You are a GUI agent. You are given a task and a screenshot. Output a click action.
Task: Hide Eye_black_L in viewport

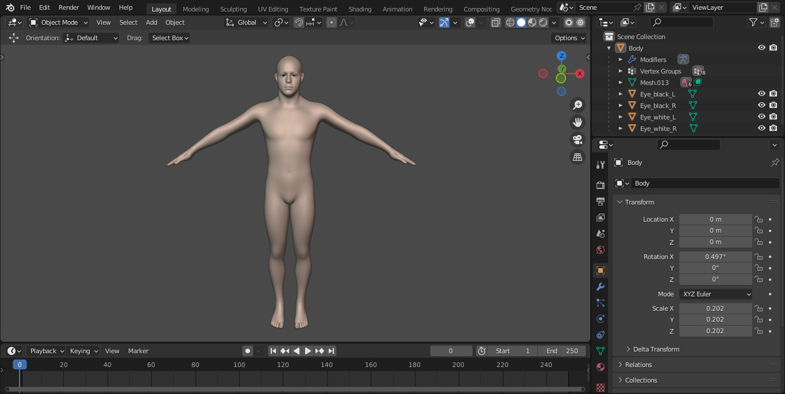761,94
